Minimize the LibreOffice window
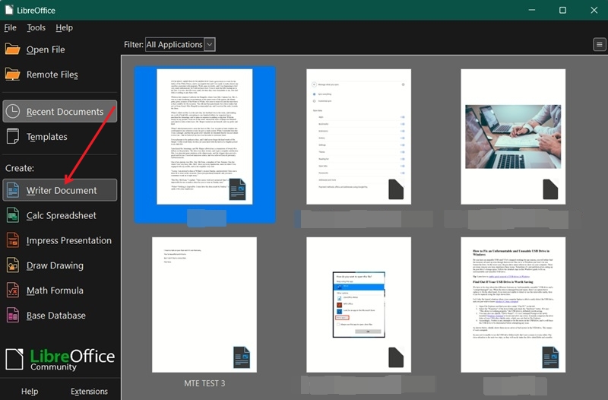 coord(532,10)
